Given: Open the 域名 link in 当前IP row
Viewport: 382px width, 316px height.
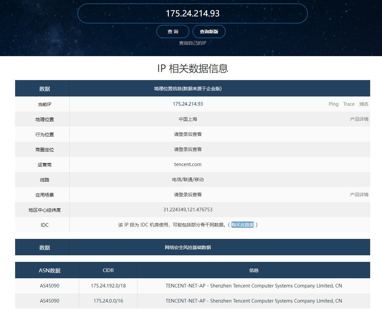Looking at the screenshot, I should pos(364,104).
